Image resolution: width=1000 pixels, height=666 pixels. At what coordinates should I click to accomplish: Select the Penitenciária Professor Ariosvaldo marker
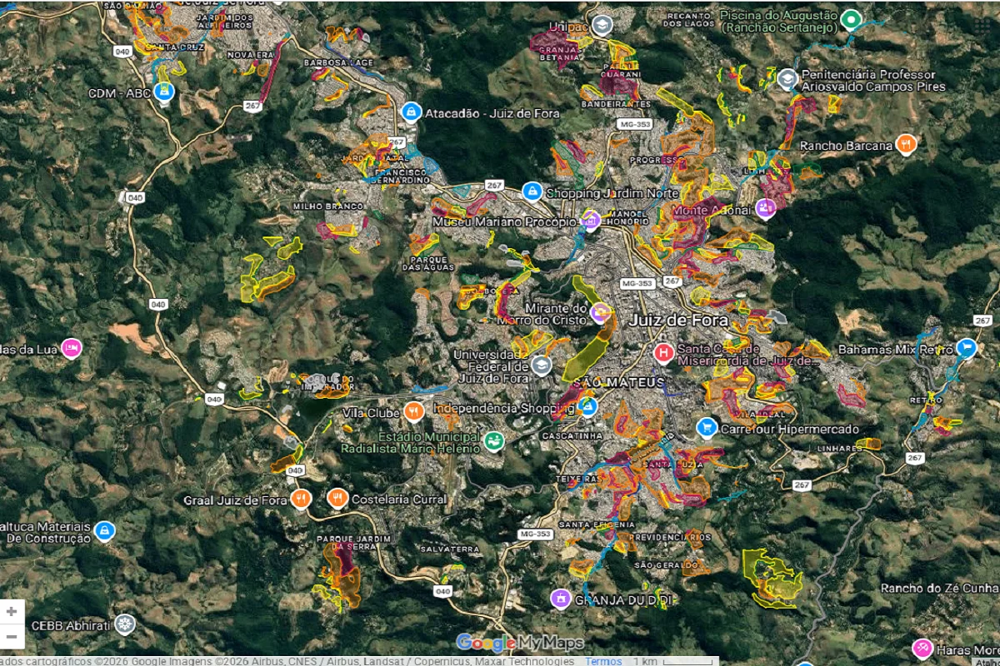click(787, 79)
